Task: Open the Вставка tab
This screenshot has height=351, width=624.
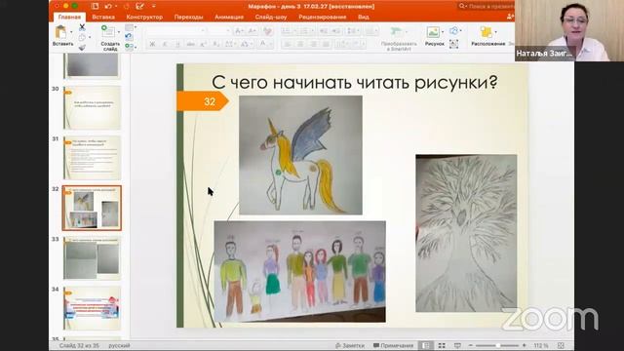Action: coord(103,18)
